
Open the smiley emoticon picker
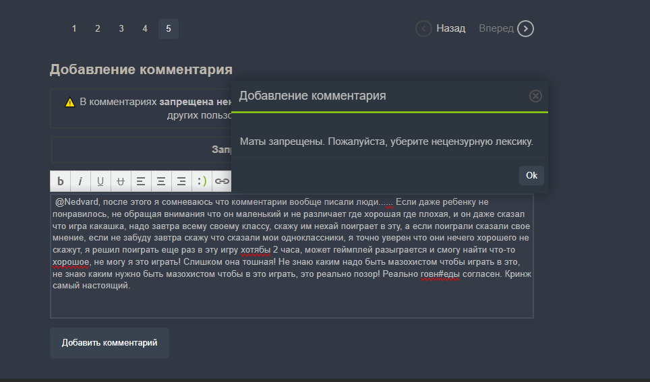pyautogui.click(x=202, y=181)
